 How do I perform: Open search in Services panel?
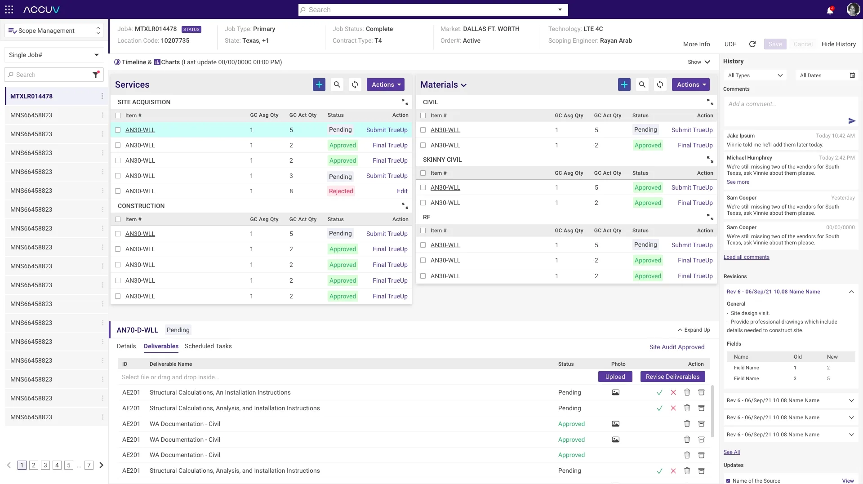[337, 84]
